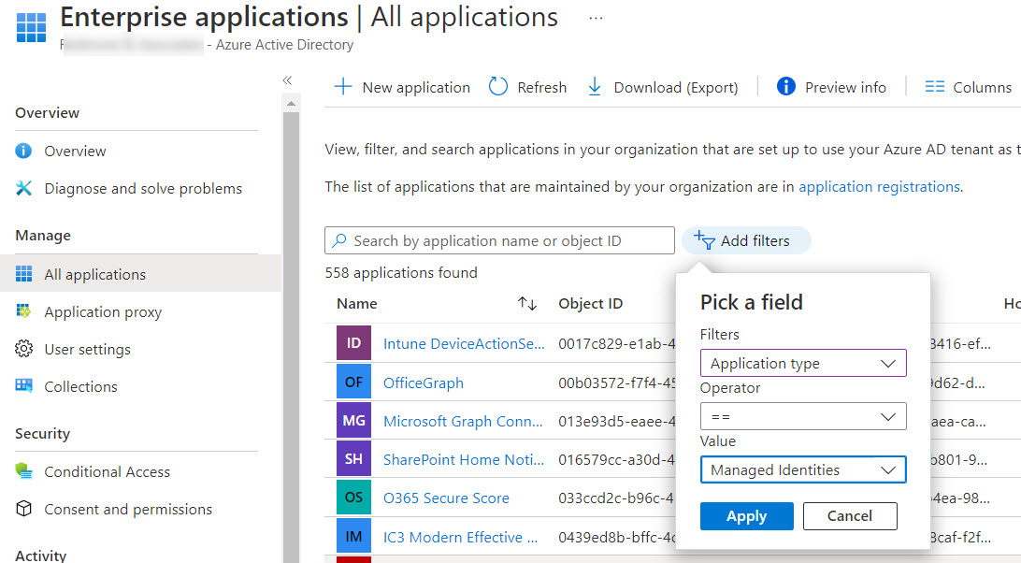1021x563 pixels.
Task: Open the Microsoft Graph Conn... application link
Action: pyautogui.click(x=463, y=421)
